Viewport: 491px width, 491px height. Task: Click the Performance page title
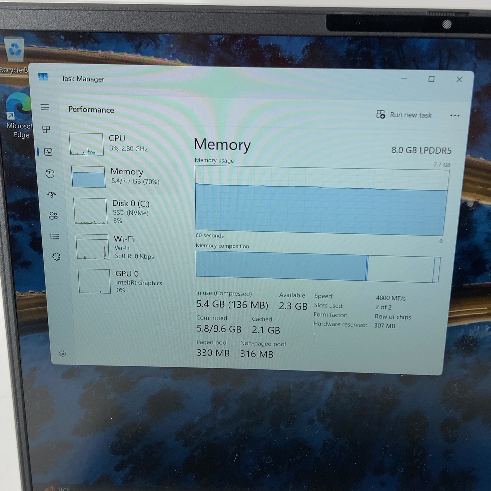[91, 109]
